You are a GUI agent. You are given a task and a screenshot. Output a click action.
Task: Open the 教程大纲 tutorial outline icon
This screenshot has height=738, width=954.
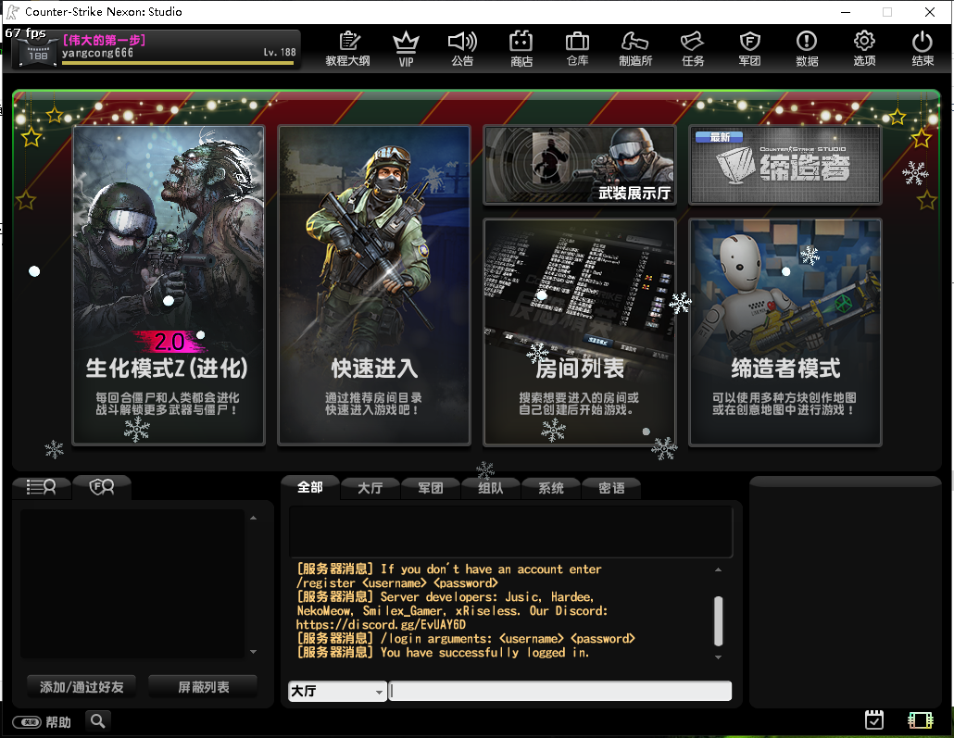347,49
